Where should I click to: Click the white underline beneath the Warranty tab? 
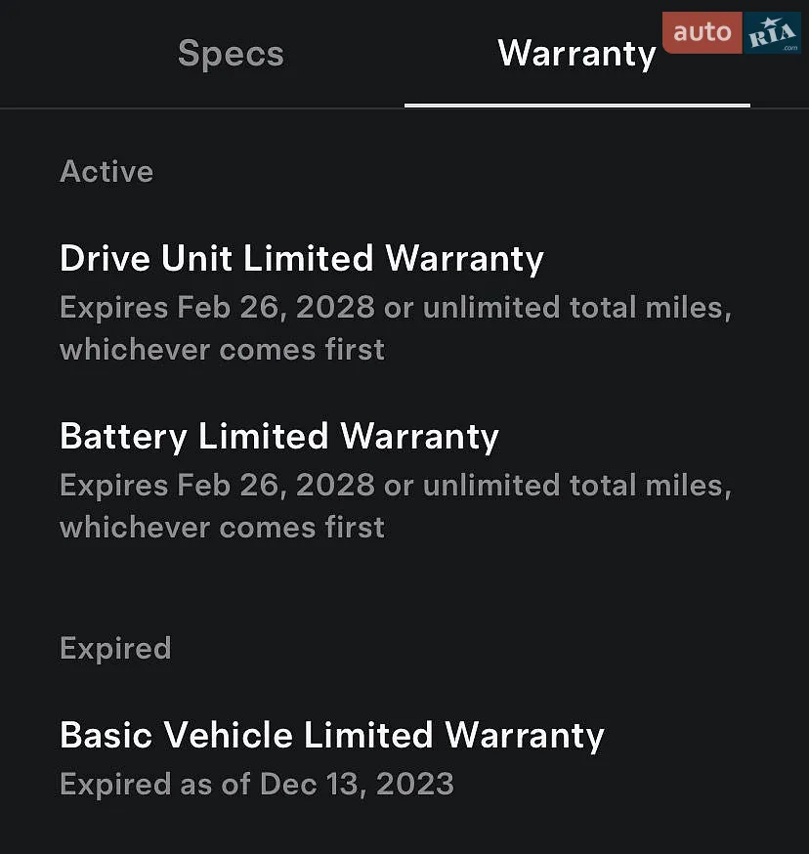[577, 106]
